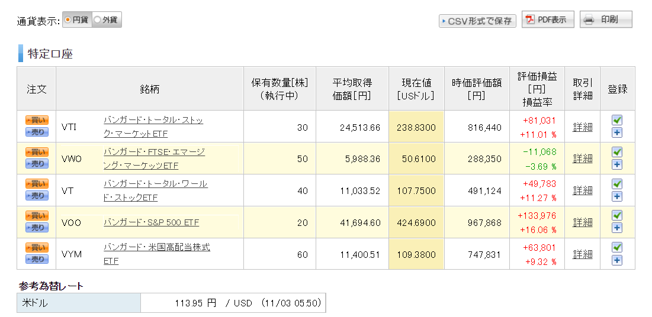Click the exchange rate 113.95 円 / USD
652x317 pixels.
[214, 303]
